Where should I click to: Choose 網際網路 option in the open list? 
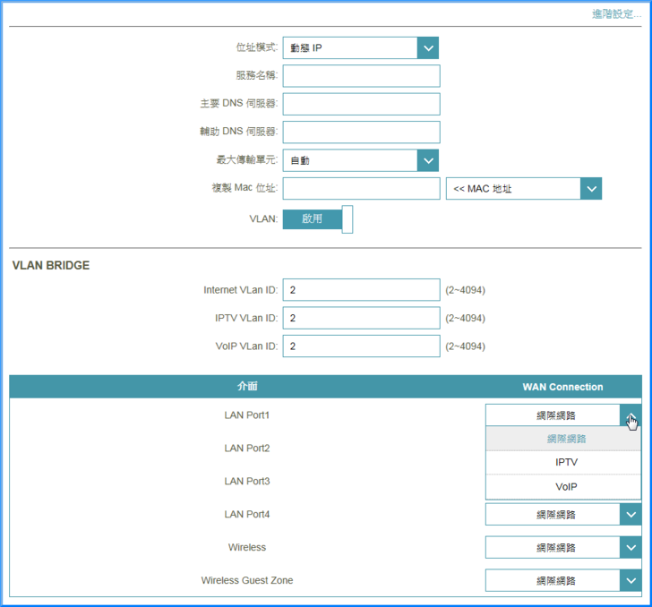point(565,439)
